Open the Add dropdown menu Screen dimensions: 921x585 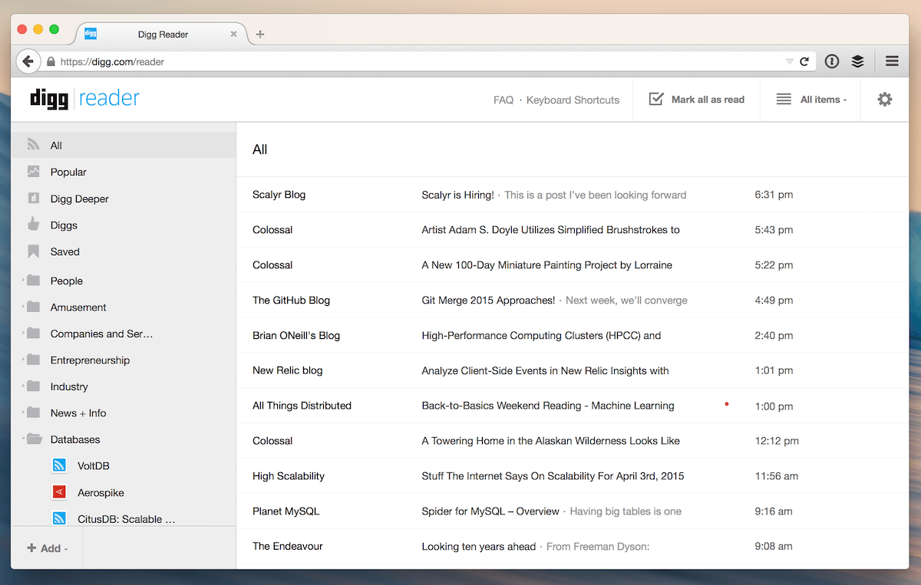coord(47,548)
